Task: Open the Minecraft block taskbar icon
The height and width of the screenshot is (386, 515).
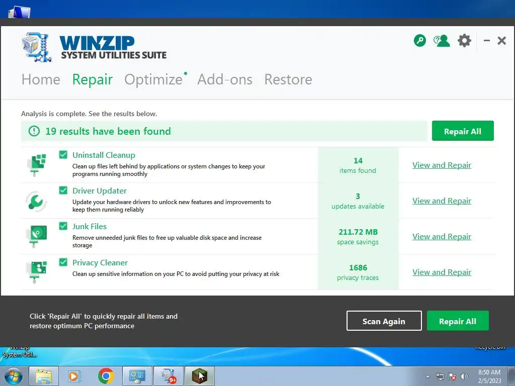Action: click(199, 376)
